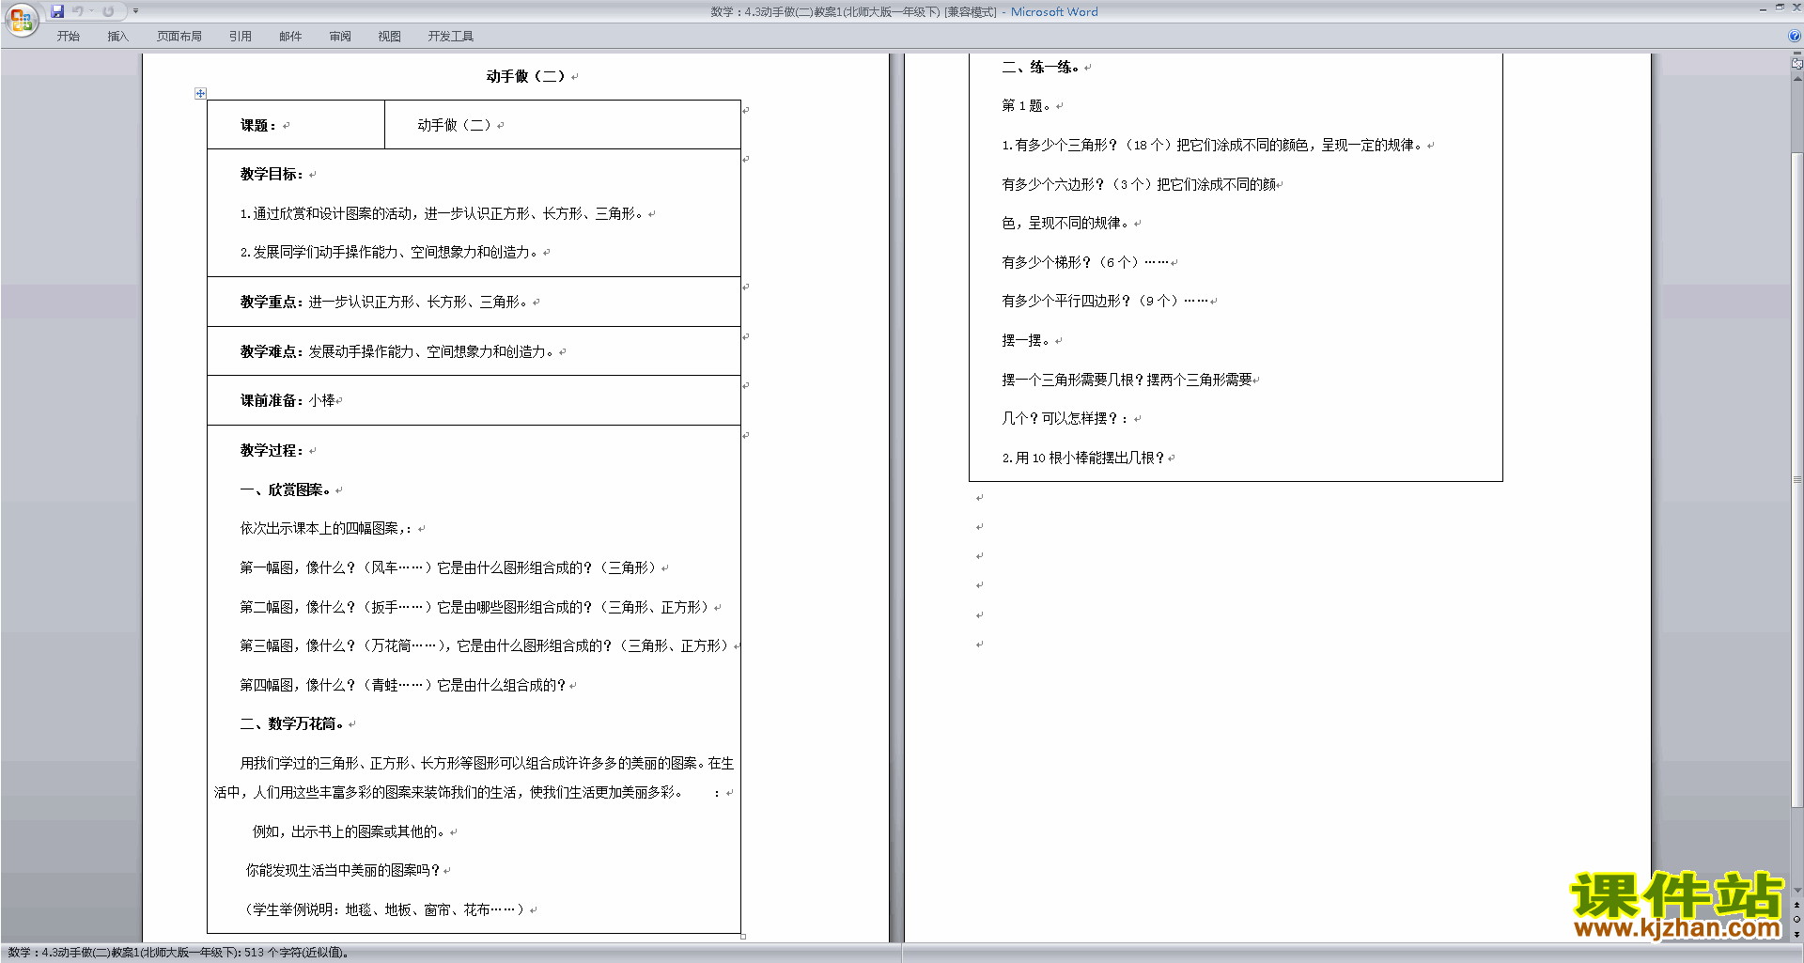Click the vertical scrollbar thumb
Image resolution: width=1804 pixels, height=963 pixels.
click(x=1796, y=479)
